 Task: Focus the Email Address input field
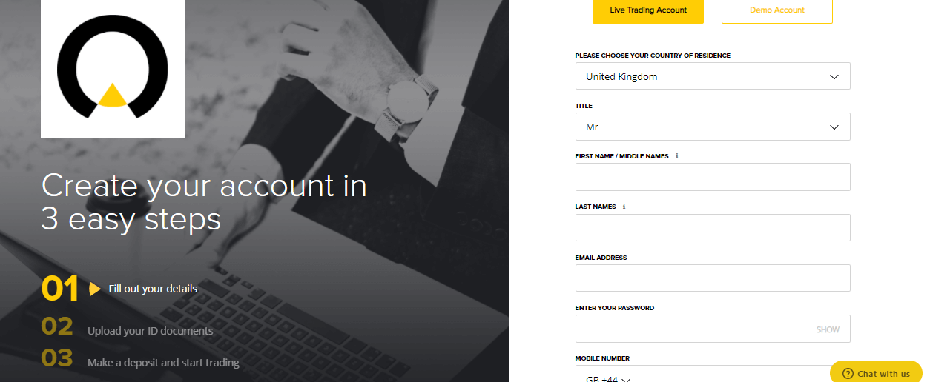[713, 278]
